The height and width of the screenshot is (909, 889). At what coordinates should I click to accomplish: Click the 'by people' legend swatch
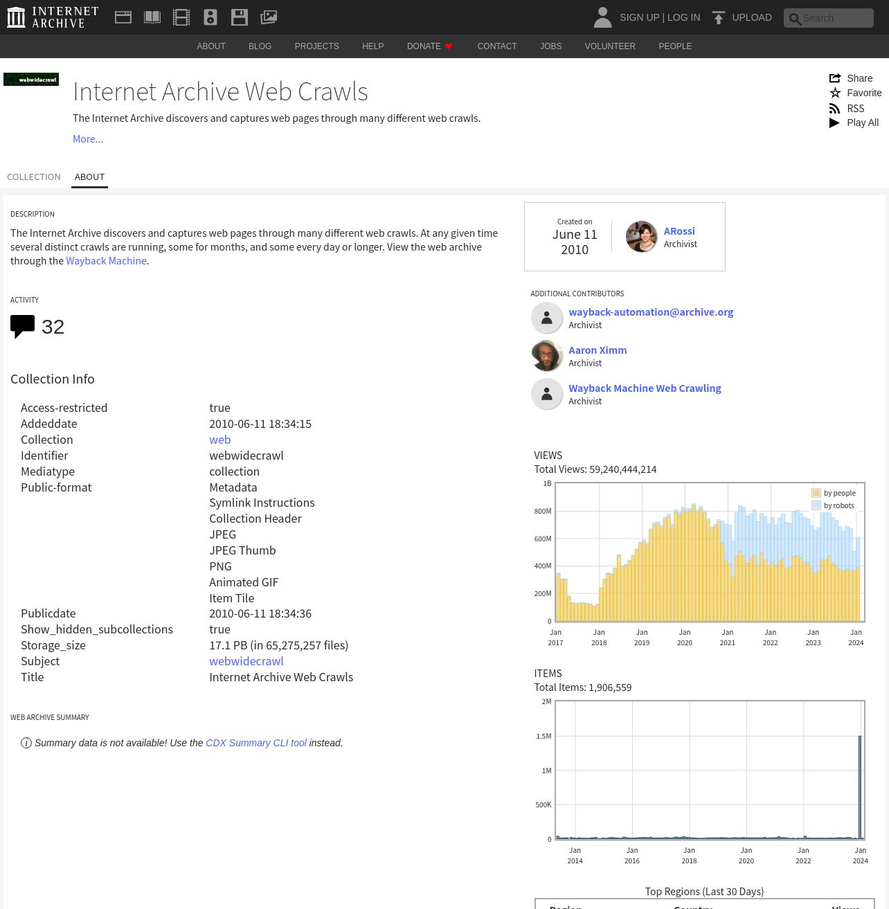click(x=816, y=493)
